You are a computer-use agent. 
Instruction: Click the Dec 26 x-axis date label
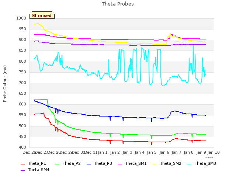click(29, 152)
